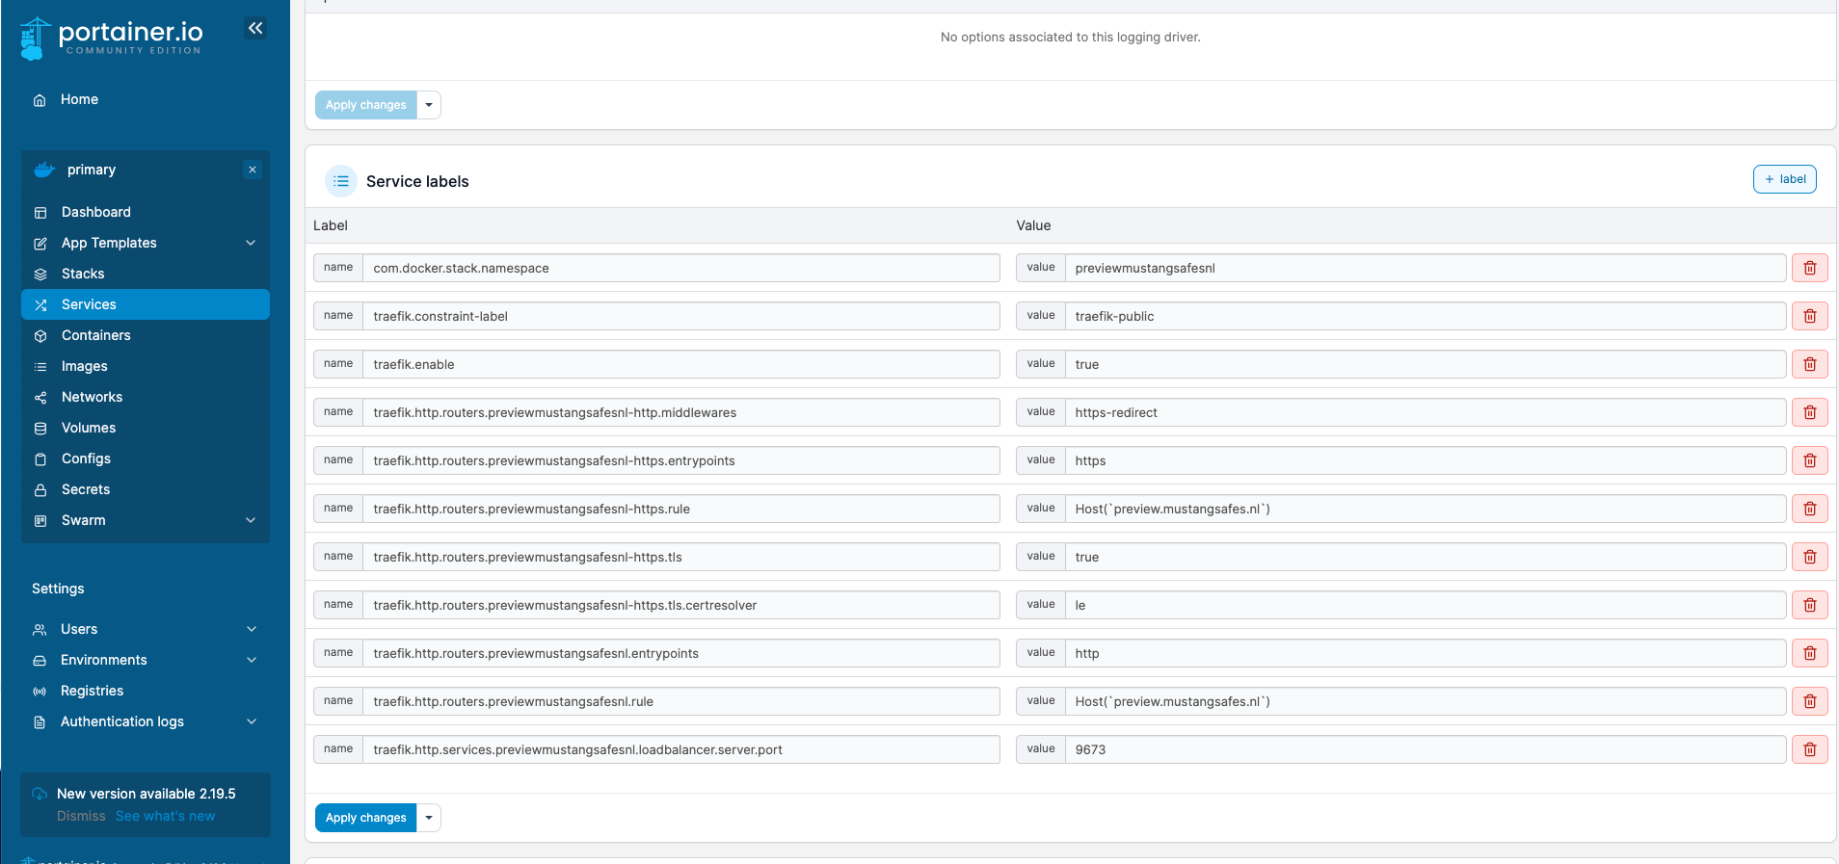Expand the Users settings submenu
The width and height of the screenshot is (1839, 864).
click(251, 629)
